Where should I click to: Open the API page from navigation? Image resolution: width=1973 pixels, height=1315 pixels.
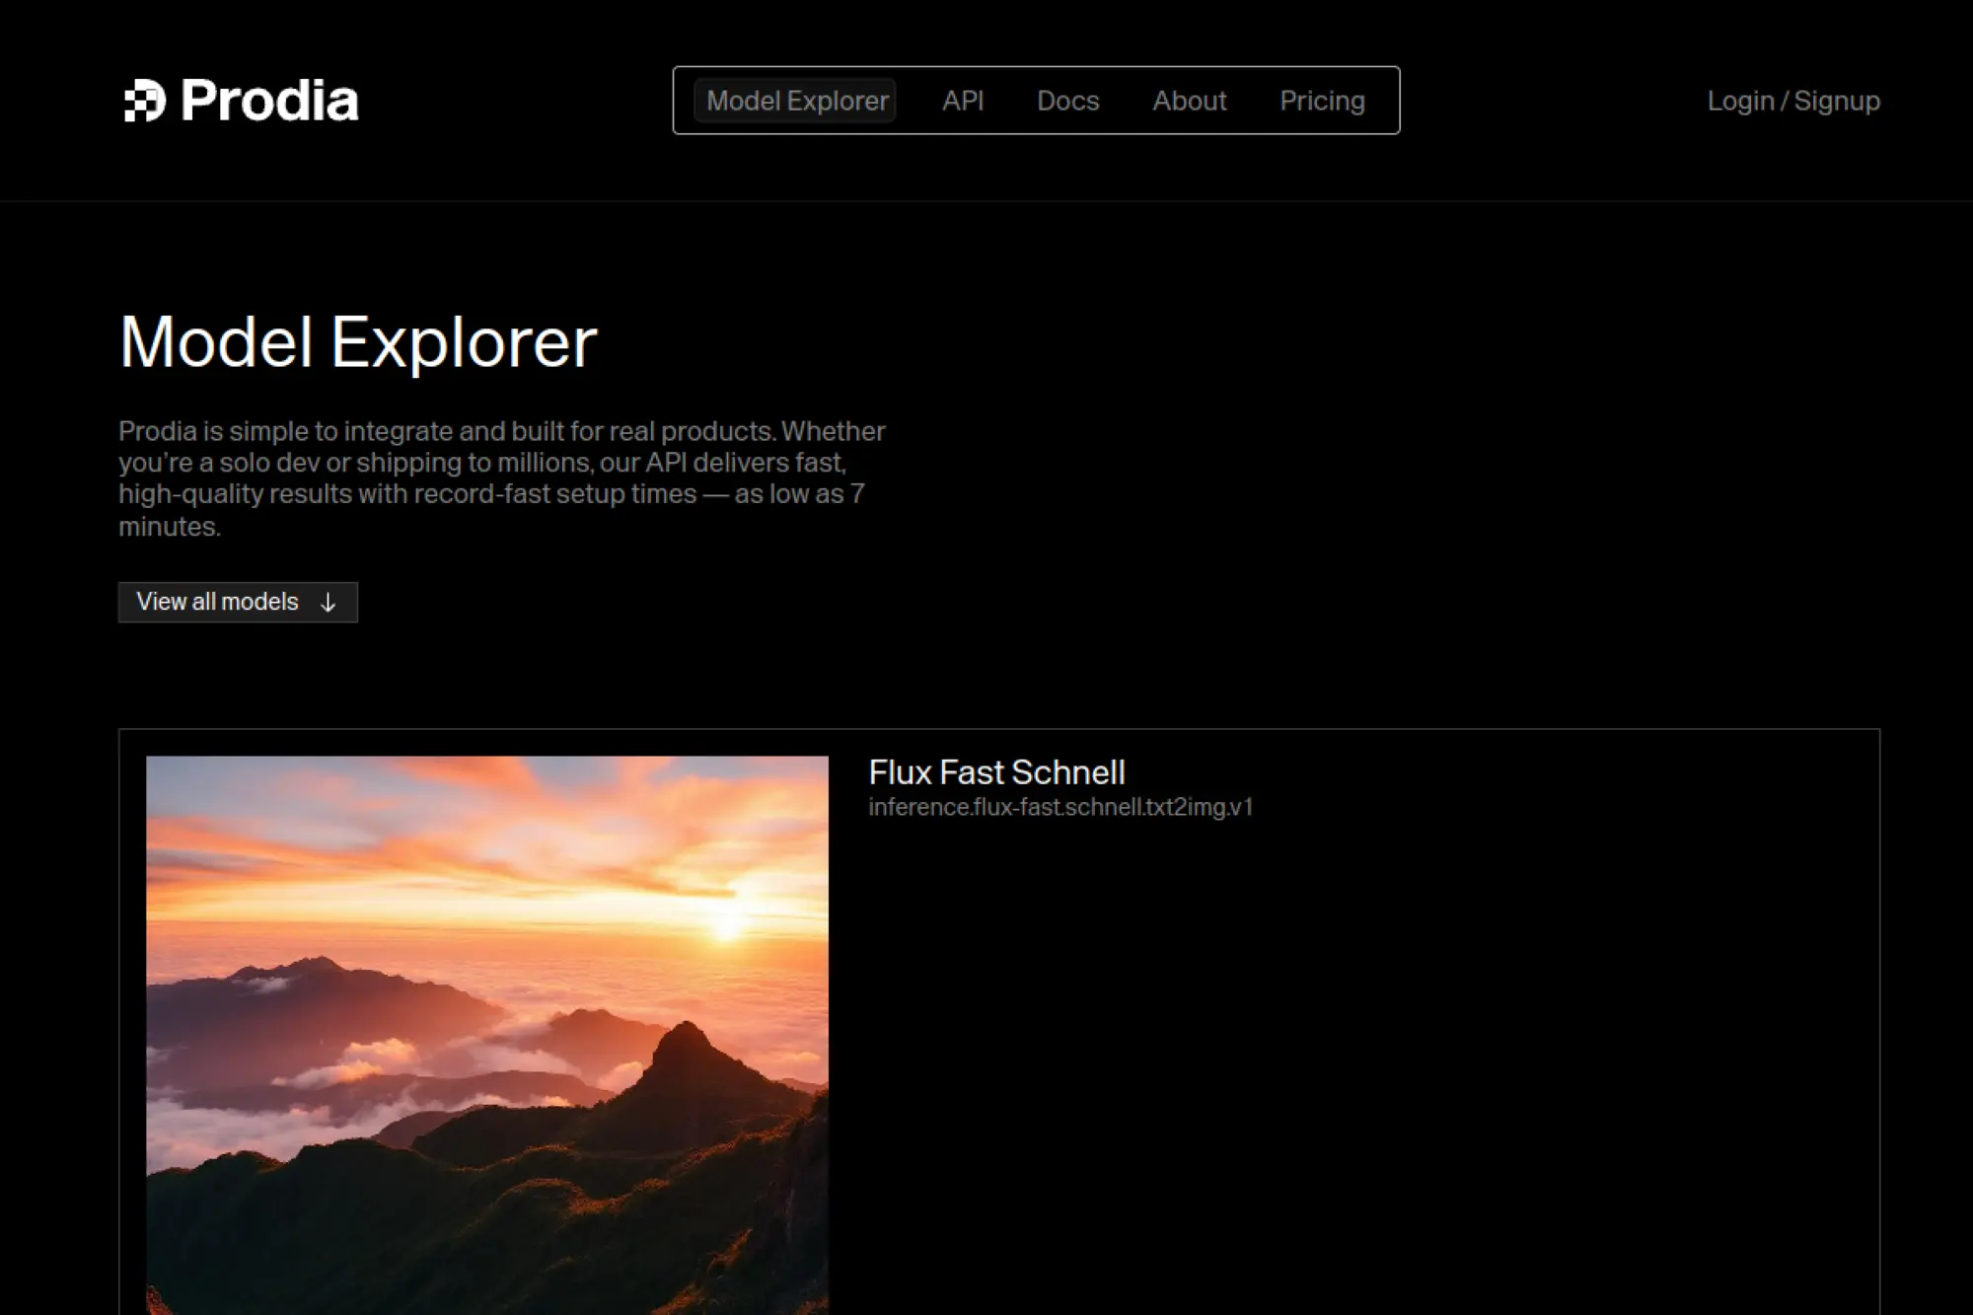pyautogui.click(x=963, y=101)
